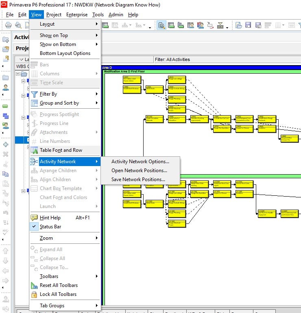Expand the Toolbars submenu
This screenshot has width=301, height=313.
tap(65, 276)
